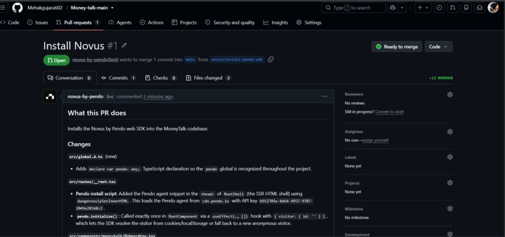Copy the head branch name
The width and height of the screenshot is (505, 237).
pos(271,59)
